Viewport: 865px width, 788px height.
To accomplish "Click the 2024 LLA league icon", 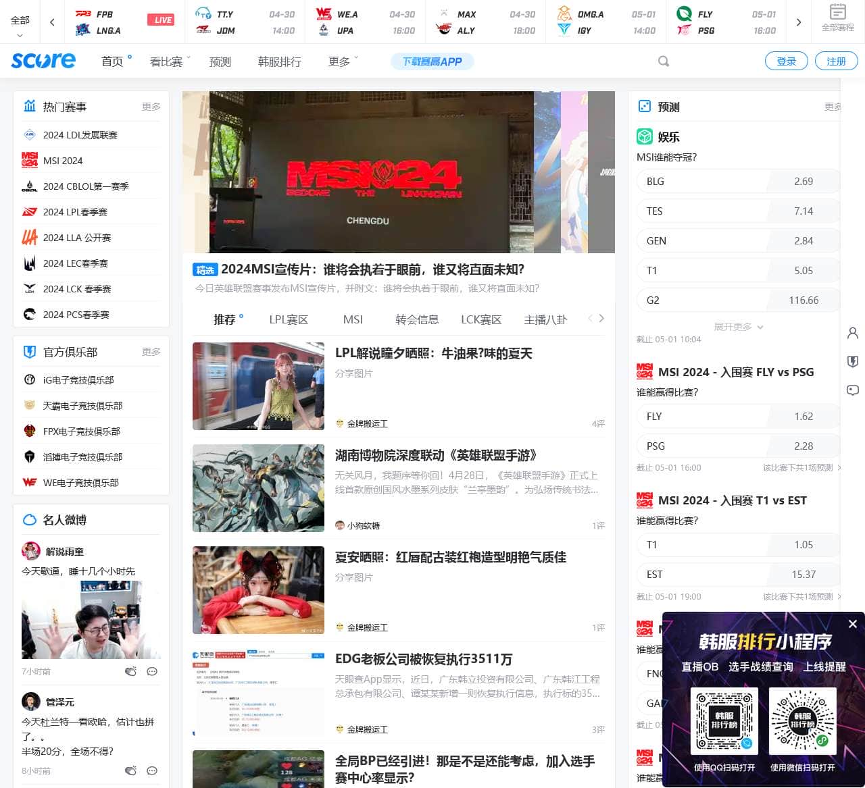I will click(30, 238).
